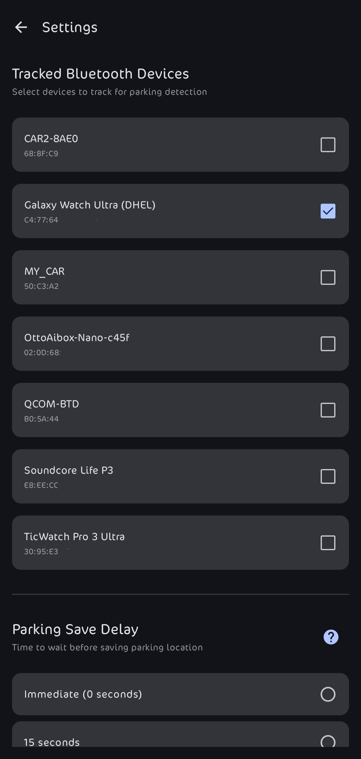Tap the MY_CAR device name
This screenshot has width=361, height=759.
point(44,271)
